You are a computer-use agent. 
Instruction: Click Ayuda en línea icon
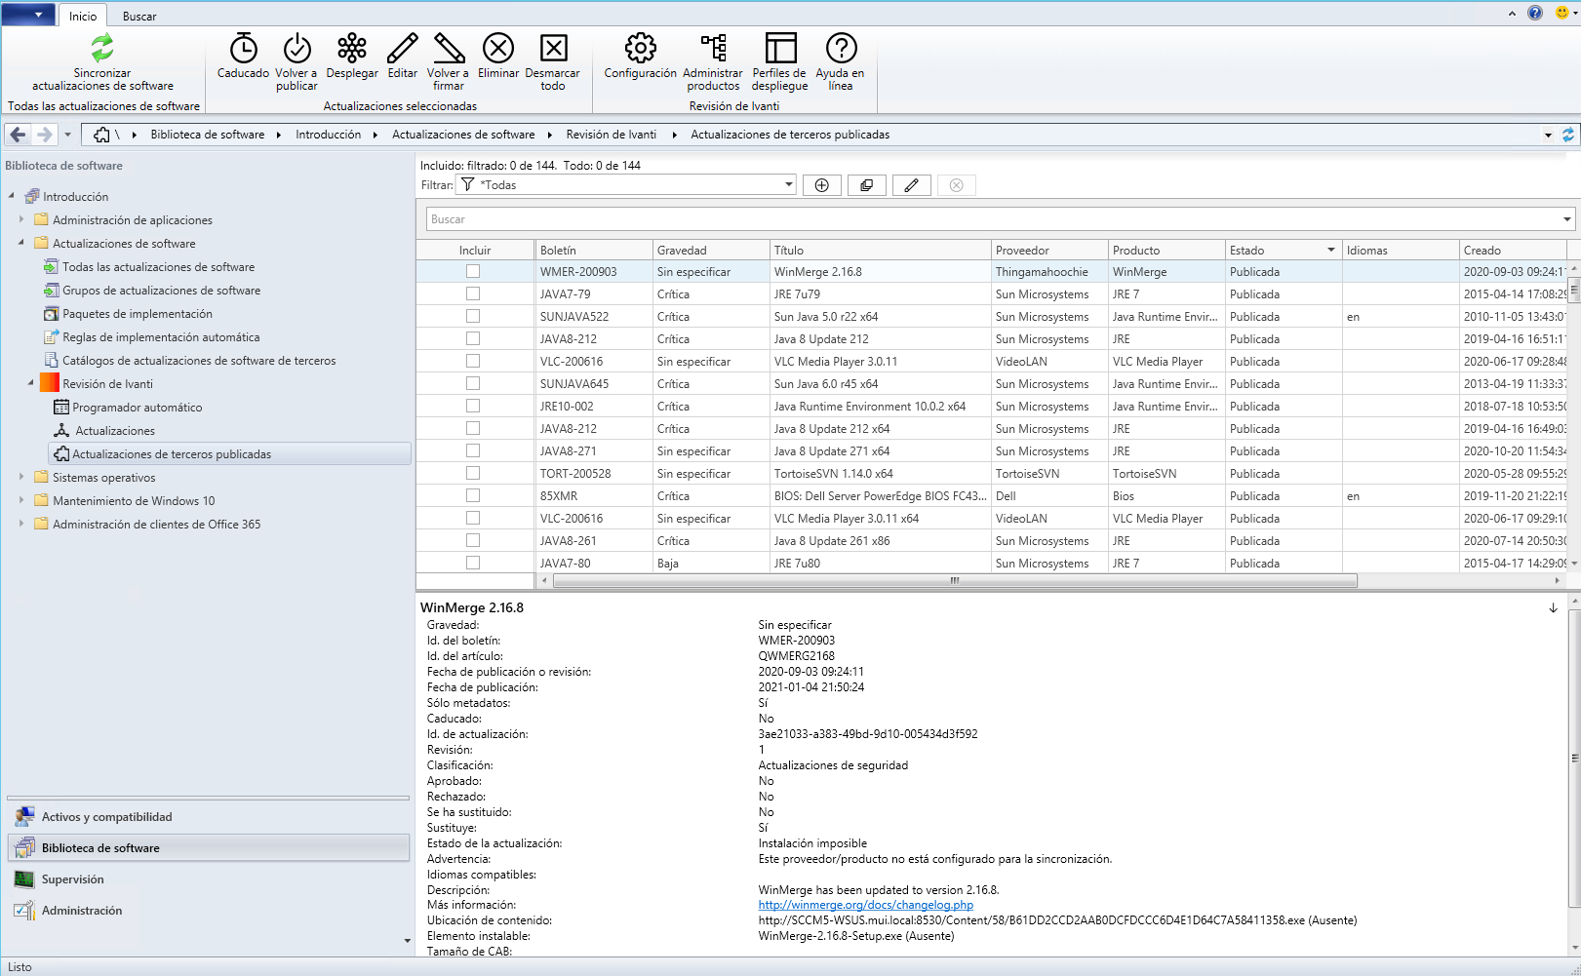point(840,49)
